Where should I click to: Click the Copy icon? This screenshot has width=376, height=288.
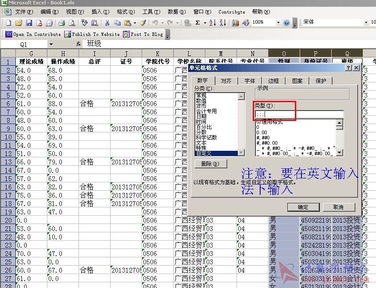(x=117, y=23)
